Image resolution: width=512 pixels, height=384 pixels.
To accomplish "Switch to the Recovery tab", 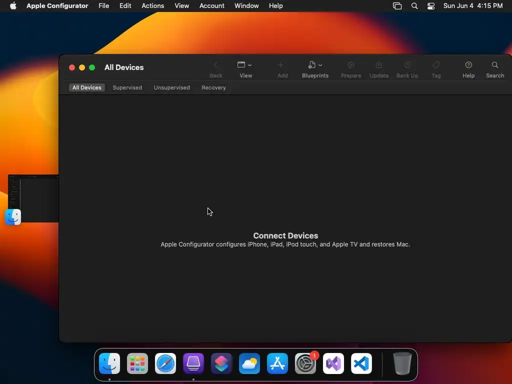I will (213, 87).
